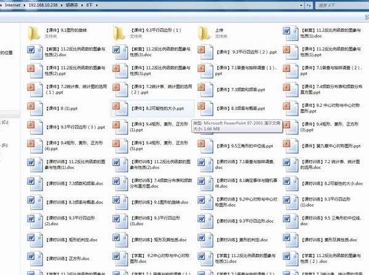Select file name 【课时训练】菱形及其性质.doc
Screen dimensions: 369x275
coord(330,240)
